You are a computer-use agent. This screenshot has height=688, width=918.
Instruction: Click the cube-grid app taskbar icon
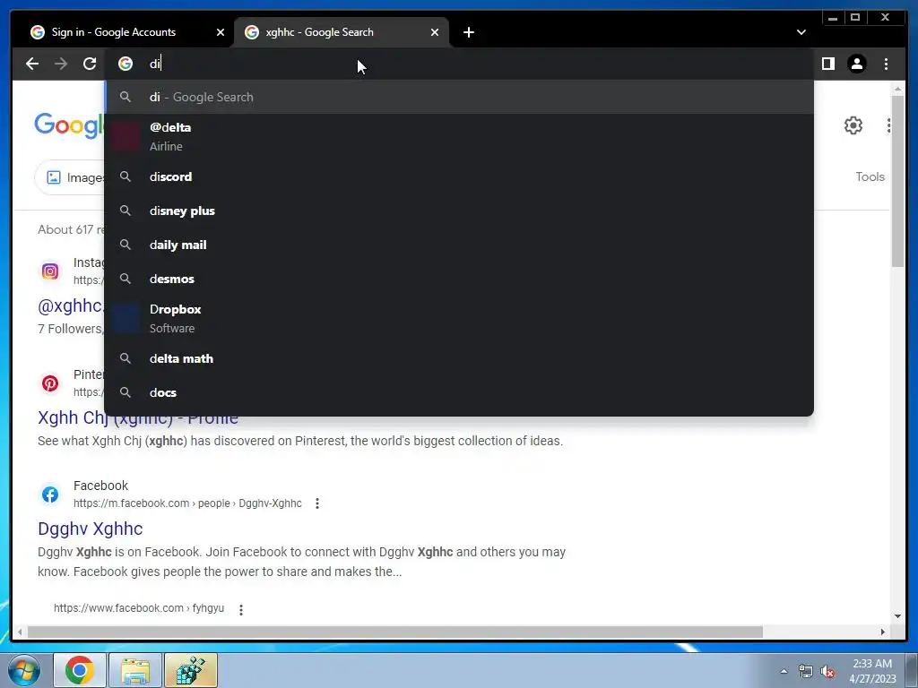[191, 670]
